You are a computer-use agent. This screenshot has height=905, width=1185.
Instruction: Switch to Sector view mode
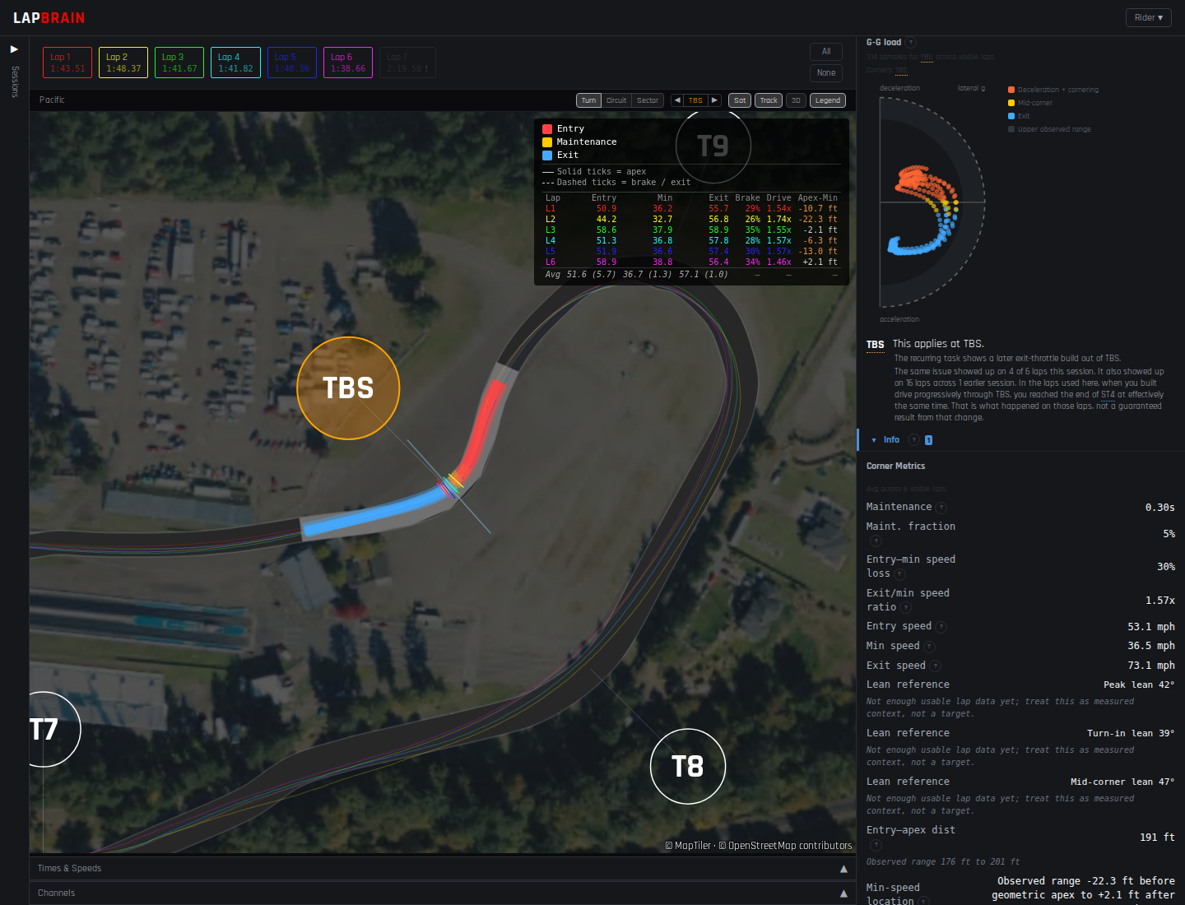648,100
